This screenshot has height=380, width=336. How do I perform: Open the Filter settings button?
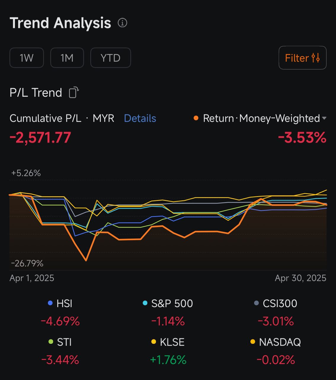[x=302, y=58]
